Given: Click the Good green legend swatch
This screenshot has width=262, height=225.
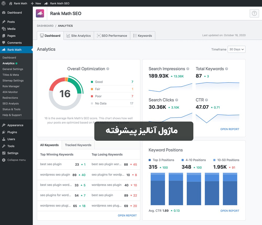Looking at the screenshot, I should [x=92, y=82].
